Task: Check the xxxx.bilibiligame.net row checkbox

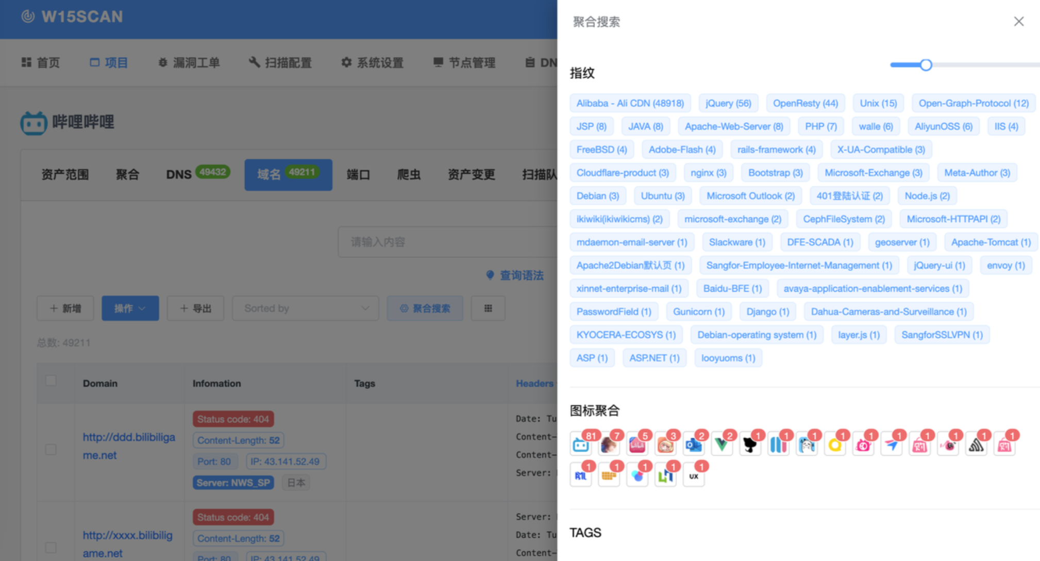Action: pyautogui.click(x=51, y=547)
